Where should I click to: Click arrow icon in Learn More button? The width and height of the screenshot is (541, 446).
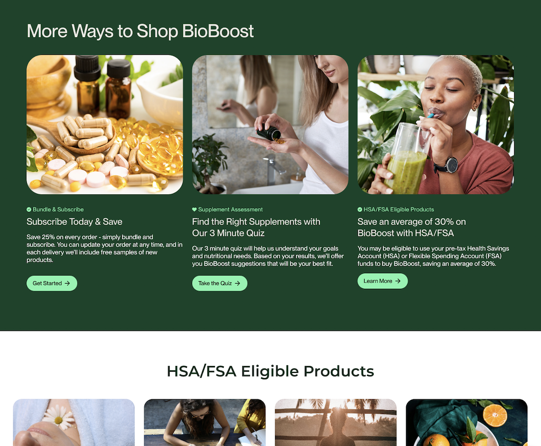[x=398, y=281]
